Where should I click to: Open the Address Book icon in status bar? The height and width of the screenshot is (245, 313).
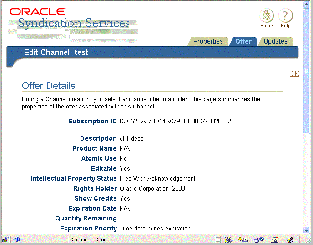(274, 240)
